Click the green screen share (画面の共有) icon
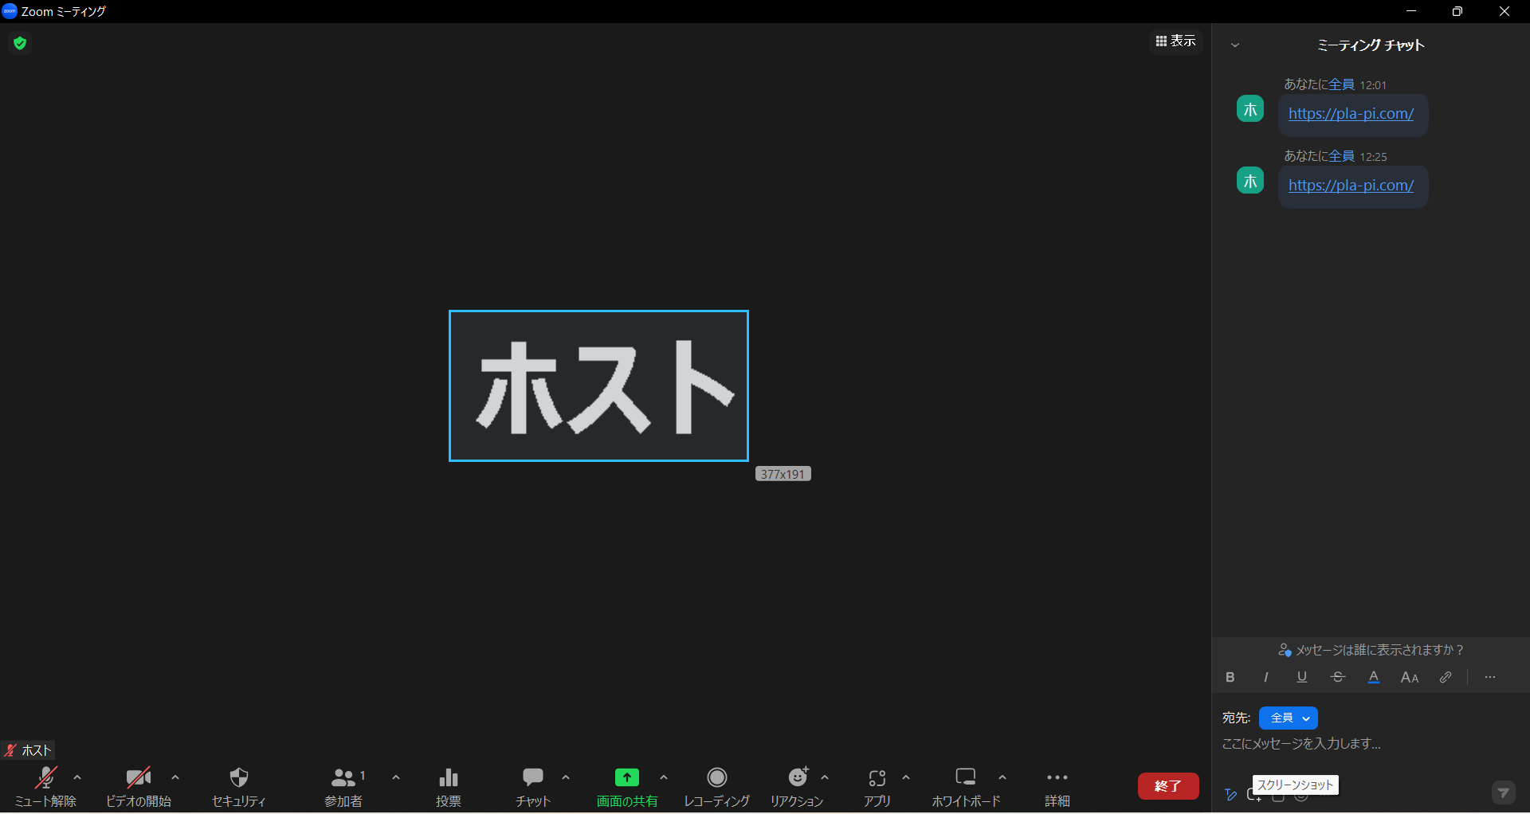Viewport: 1530px width, 814px height. point(626,777)
